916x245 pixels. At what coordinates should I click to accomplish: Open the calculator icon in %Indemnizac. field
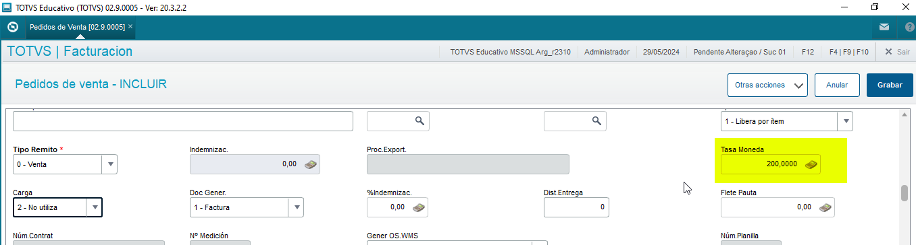coord(418,207)
